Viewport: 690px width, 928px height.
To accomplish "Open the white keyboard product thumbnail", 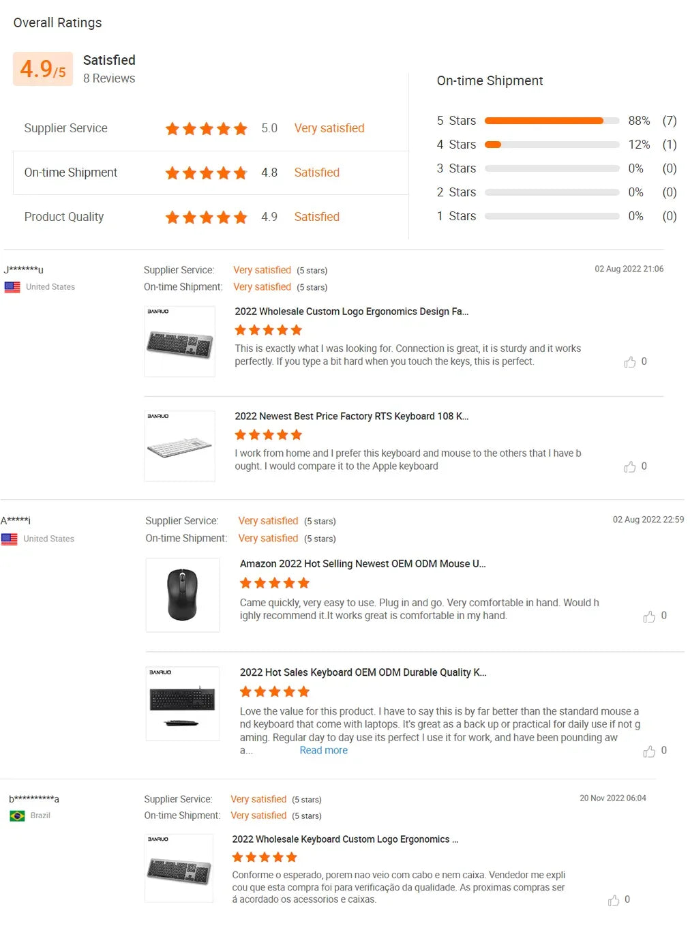I will pos(179,447).
